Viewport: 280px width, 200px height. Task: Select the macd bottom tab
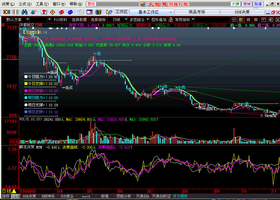[86, 196]
